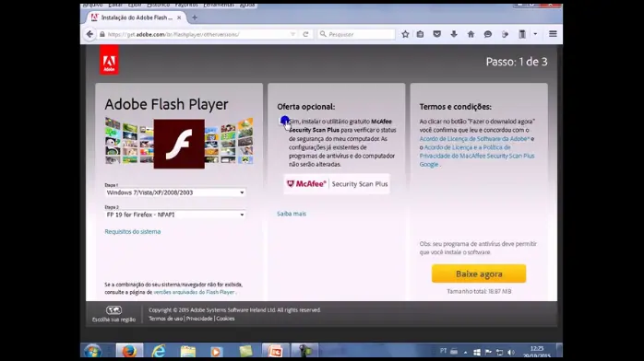This screenshot has height=361, width=644.
Task: Open the Windows Start button
Action: [x=93, y=351]
